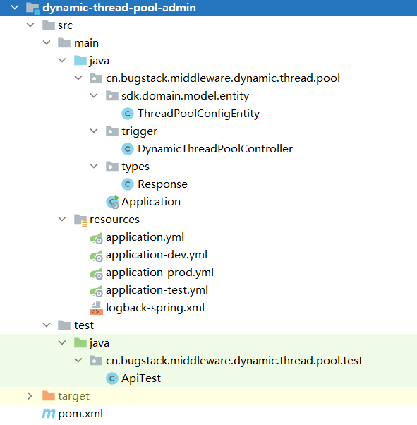Collapse the trigger package chevron
This screenshot has height=425, width=417.
(x=94, y=131)
